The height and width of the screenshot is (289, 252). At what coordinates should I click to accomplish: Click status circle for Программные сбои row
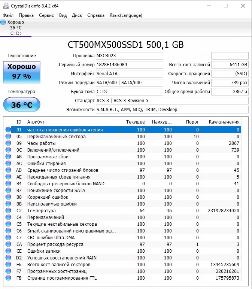[x=8, y=156]
